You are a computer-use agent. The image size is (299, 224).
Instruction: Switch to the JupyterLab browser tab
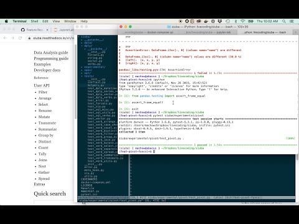pos(64,30)
